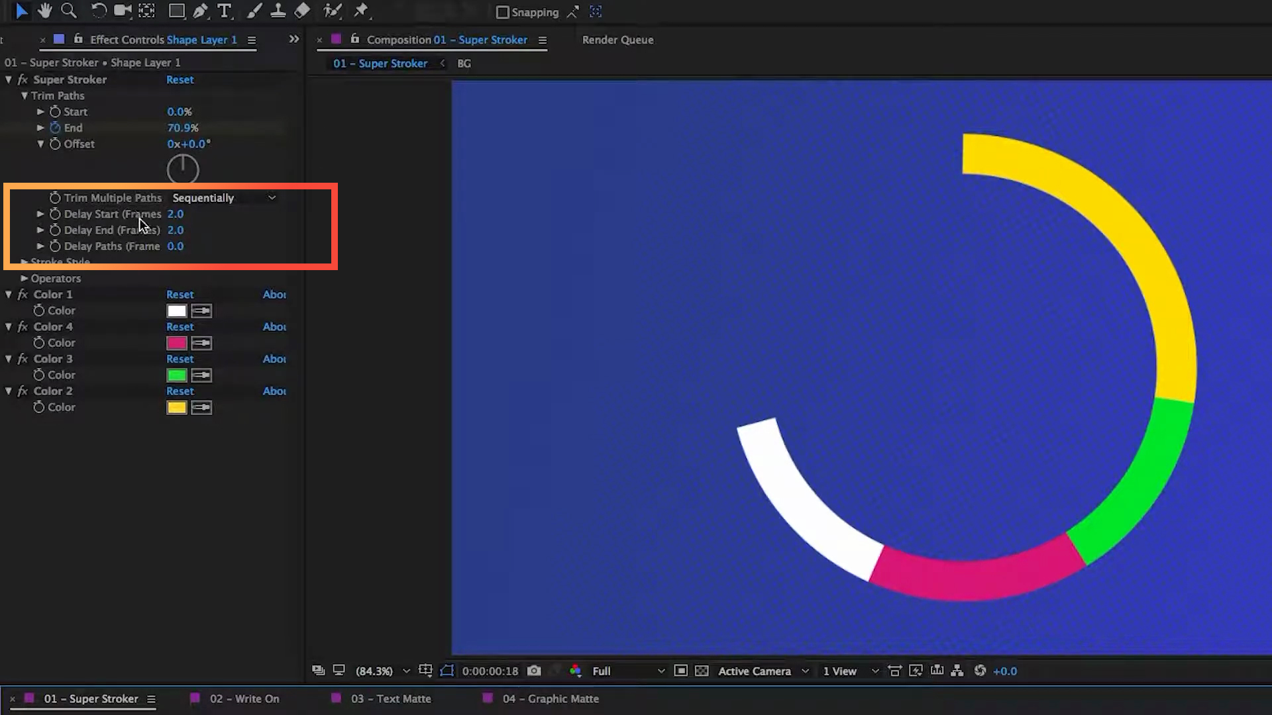Open Show Channel color management icon
Image resolution: width=1272 pixels, height=715 pixels.
click(575, 671)
